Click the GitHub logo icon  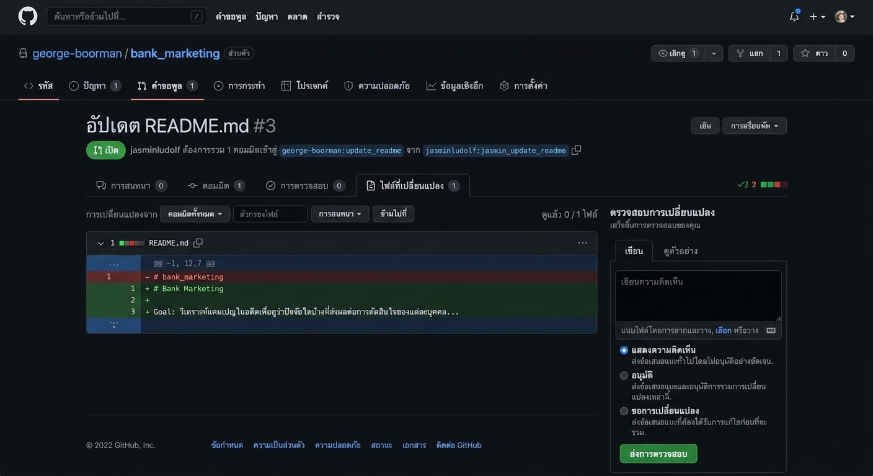click(x=28, y=16)
